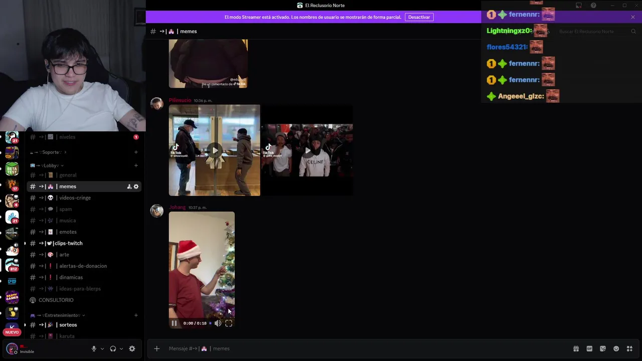Open the ideas-para-blerps channel
This screenshot has height=361, width=642.
[84, 289]
